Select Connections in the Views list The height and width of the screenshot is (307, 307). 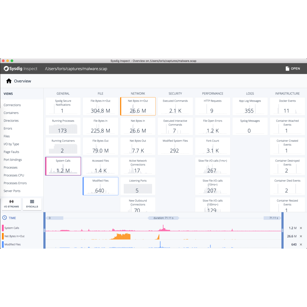[x=12, y=105]
